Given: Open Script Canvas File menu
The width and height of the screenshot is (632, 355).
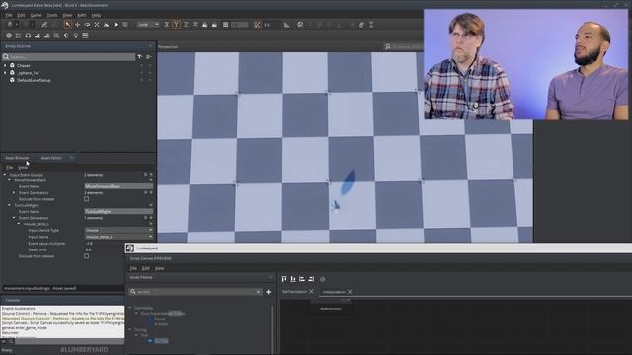Looking at the screenshot, I should 133,268.
